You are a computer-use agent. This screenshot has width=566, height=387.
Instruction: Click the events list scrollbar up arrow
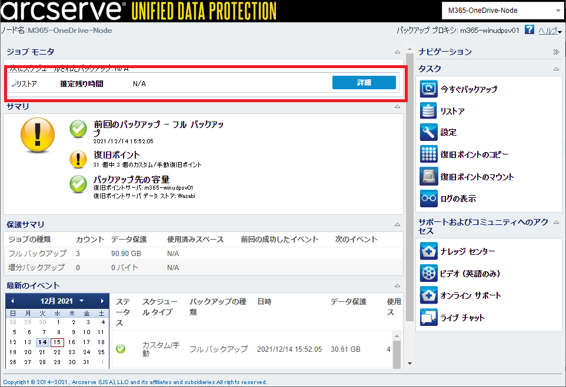tap(397, 336)
